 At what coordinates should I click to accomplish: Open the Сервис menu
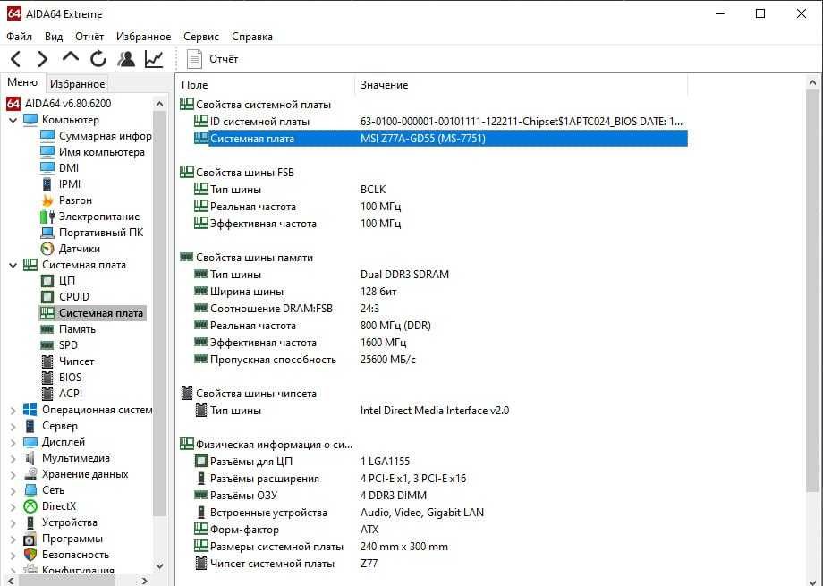point(201,37)
